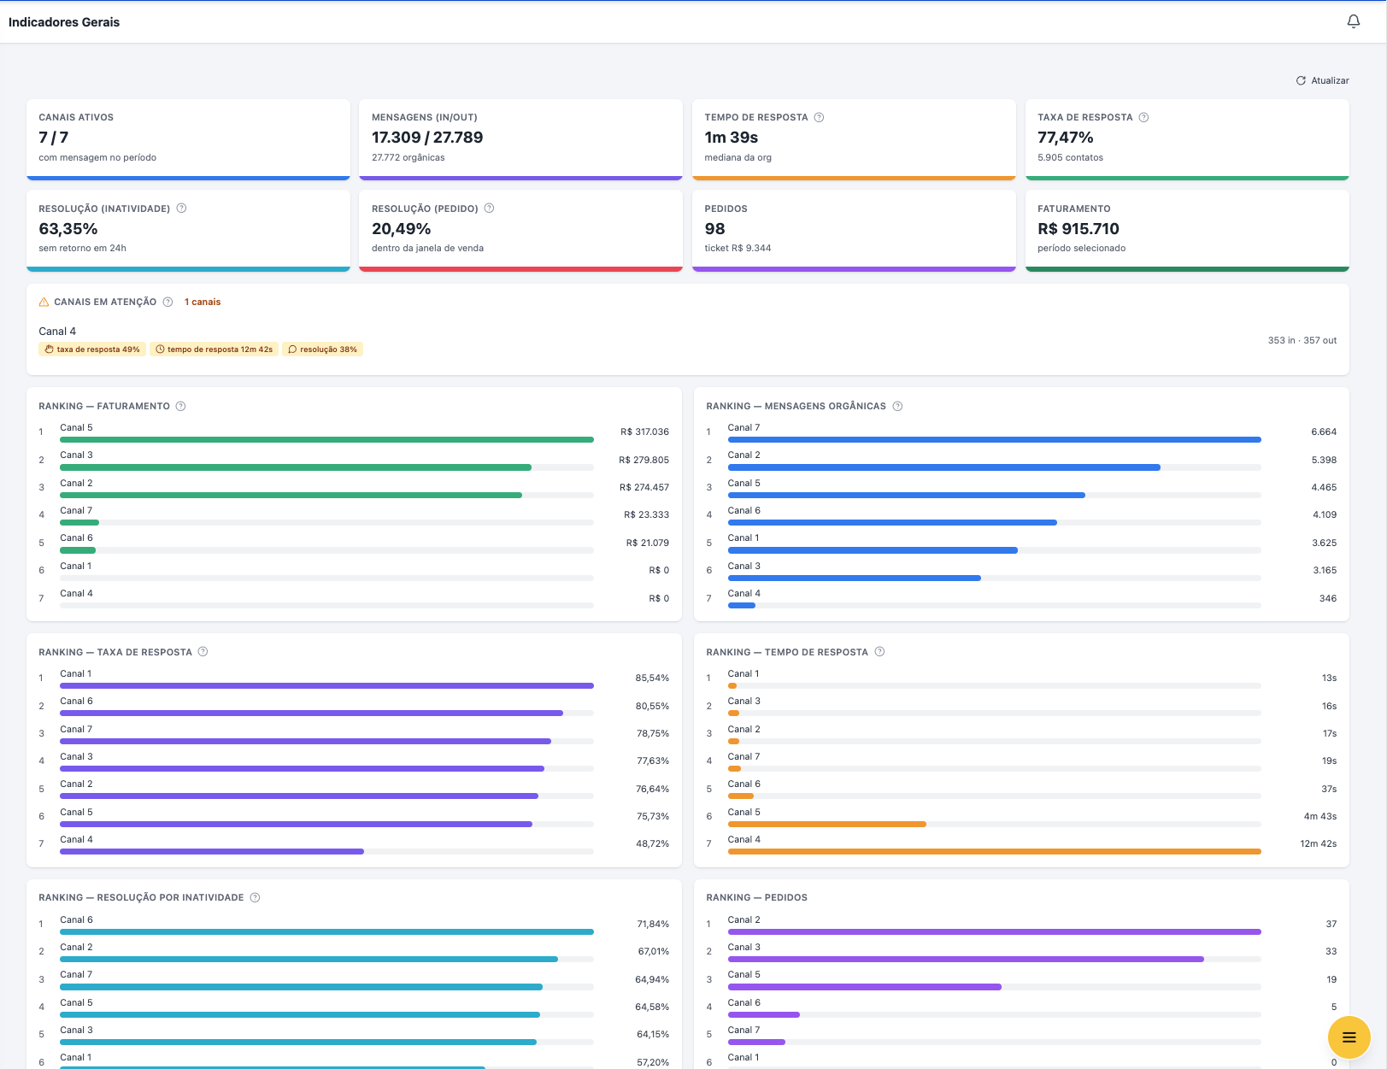Click help icon beside Ranking — Tempo de Resposta
The width and height of the screenshot is (1387, 1069).
[879, 652]
